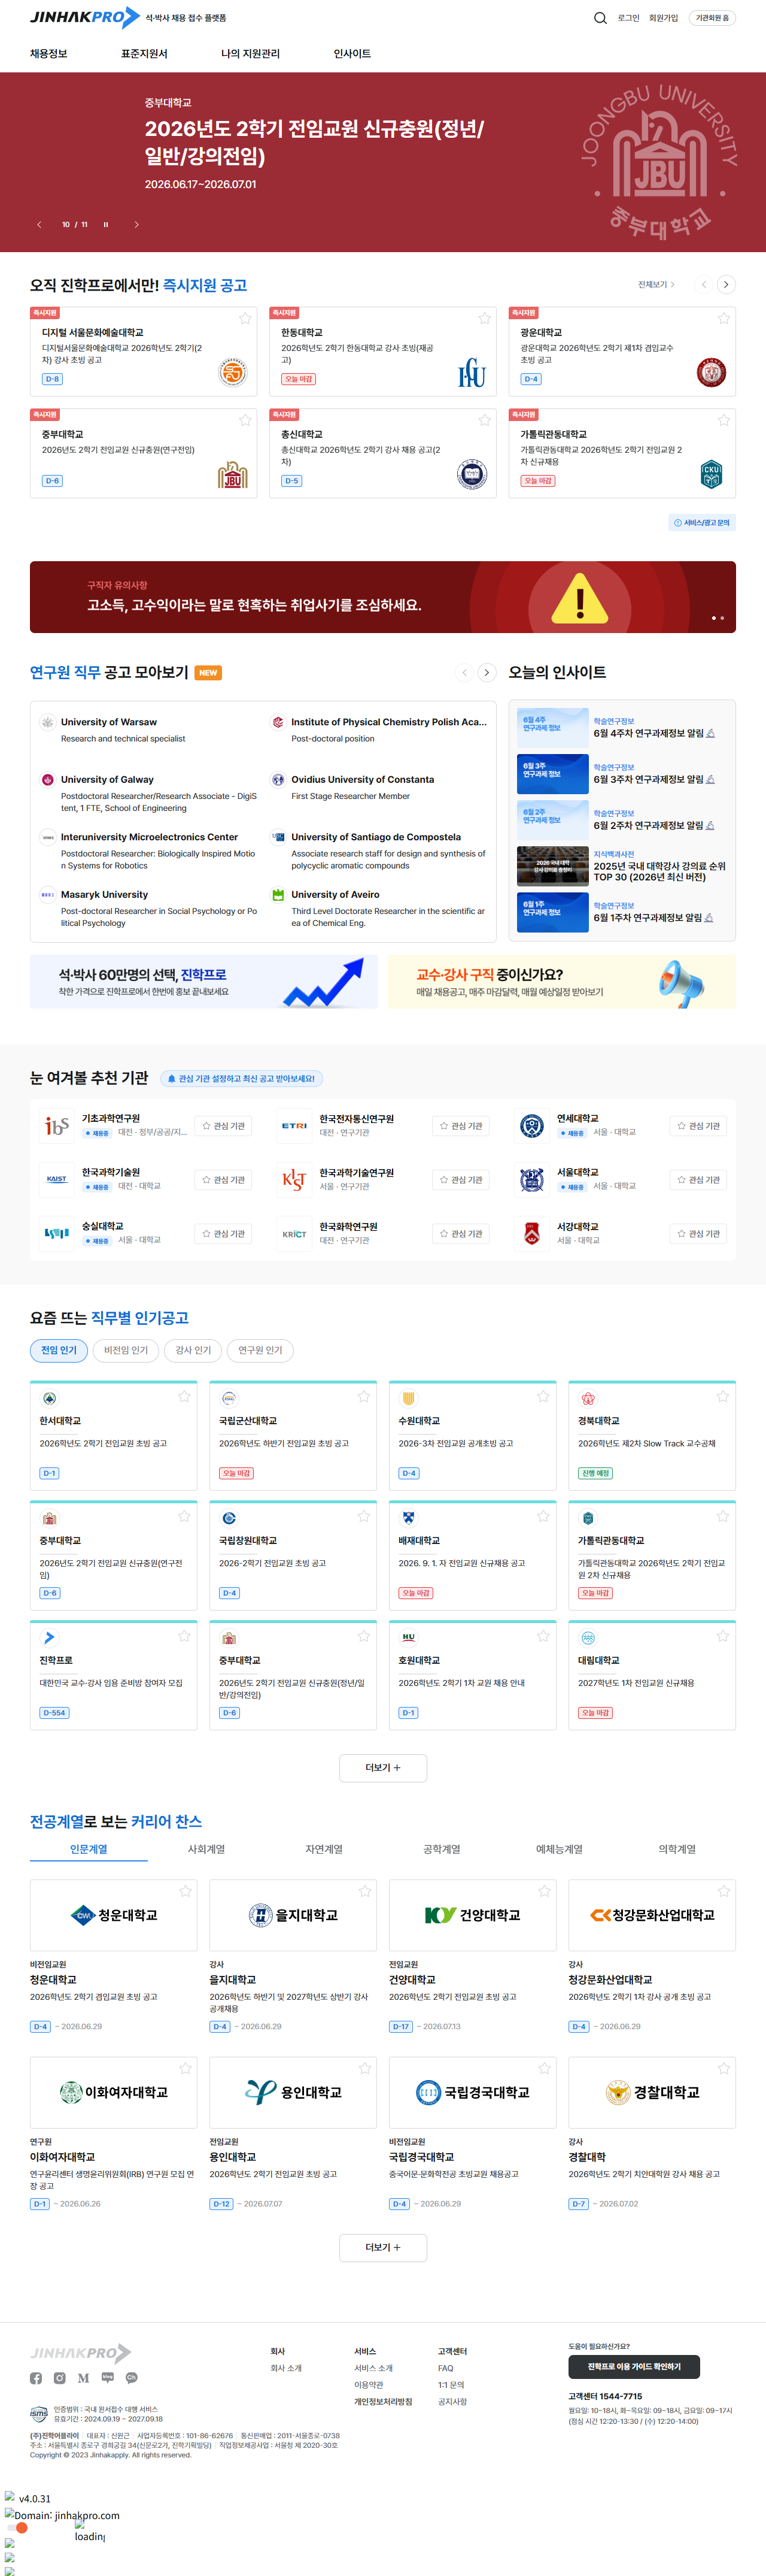Open 이화여자대학교 logo card
This screenshot has width=766, height=2576.
tap(114, 2092)
